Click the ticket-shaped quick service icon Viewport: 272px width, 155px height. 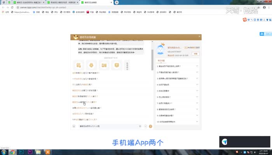pyautogui.click(x=104, y=65)
